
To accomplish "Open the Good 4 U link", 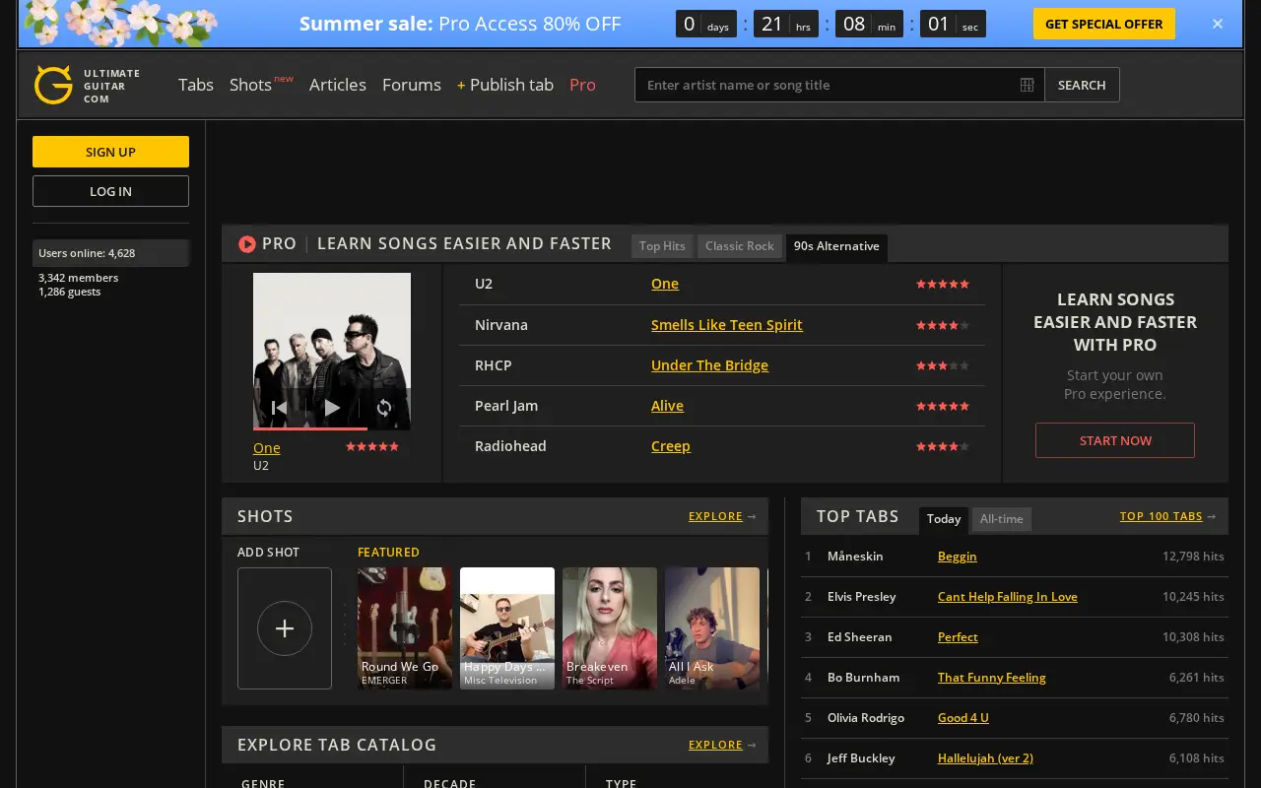I will click(x=963, y=718).
